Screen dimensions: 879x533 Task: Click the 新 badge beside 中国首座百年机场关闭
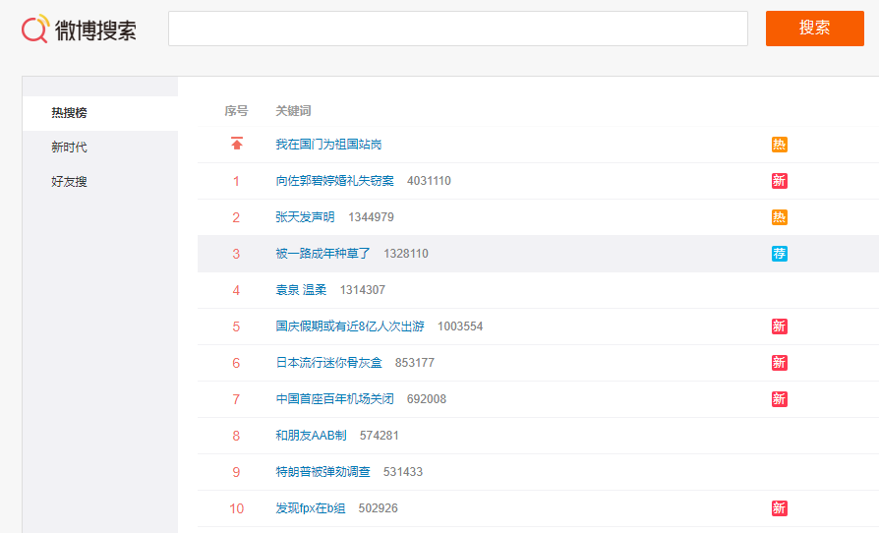(780, 399)
